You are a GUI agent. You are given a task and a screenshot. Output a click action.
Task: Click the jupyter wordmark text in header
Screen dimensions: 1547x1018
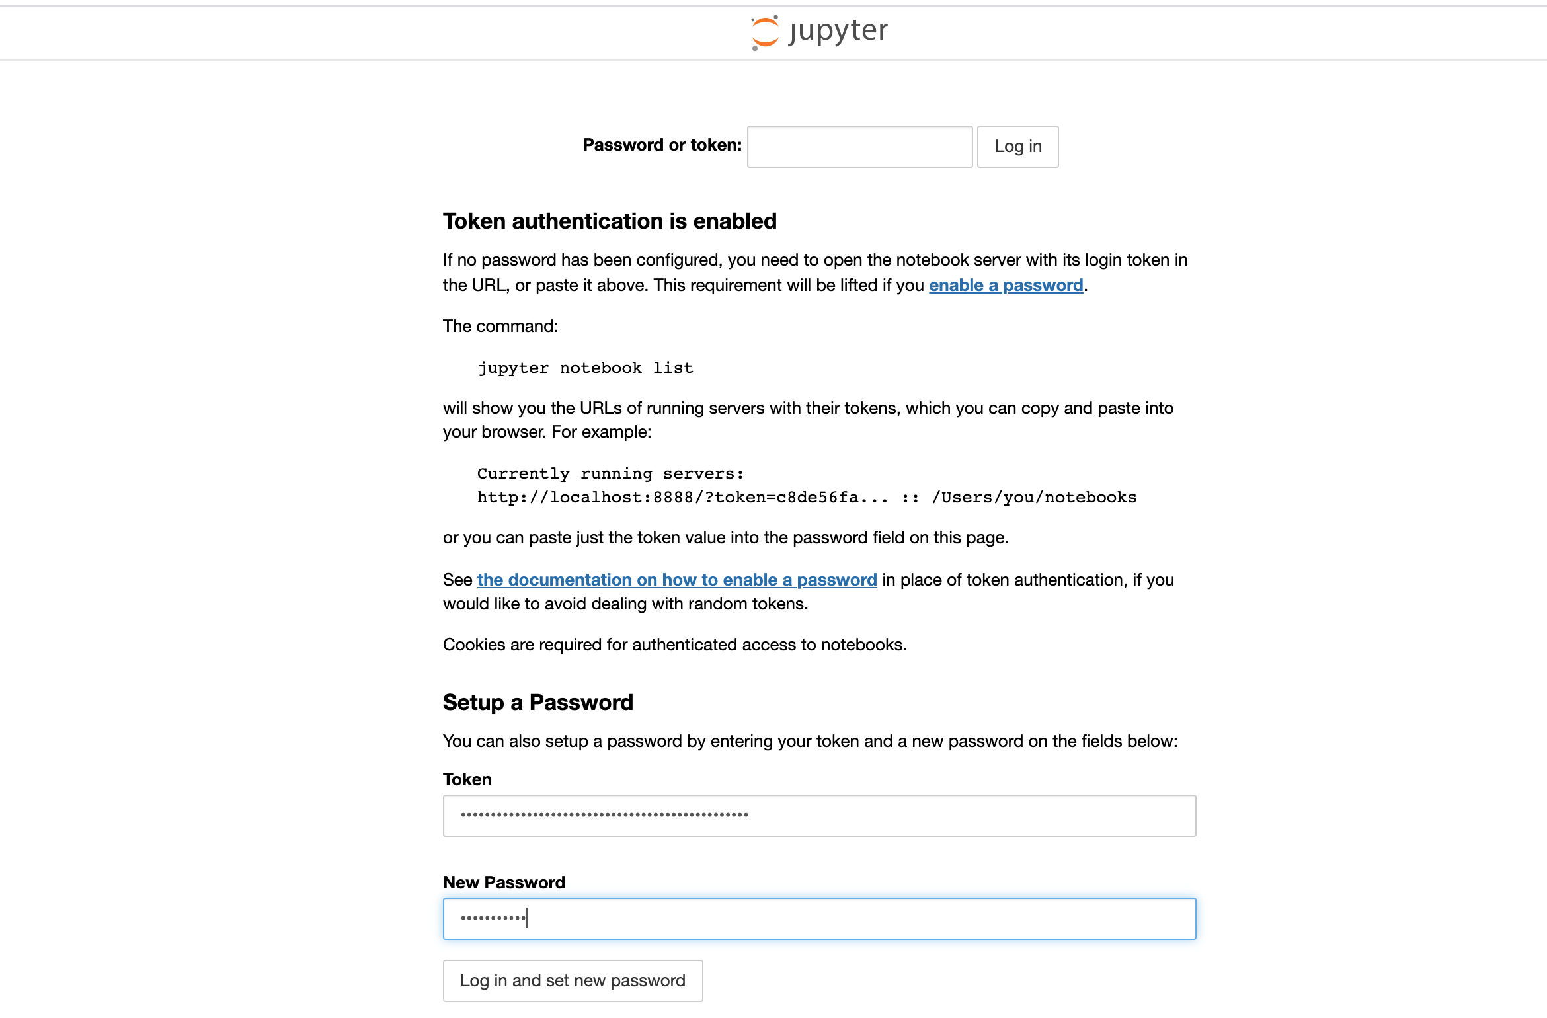838,31
